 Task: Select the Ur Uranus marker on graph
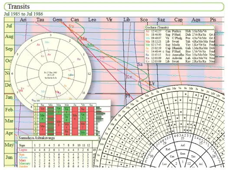[x=152, y=83]
